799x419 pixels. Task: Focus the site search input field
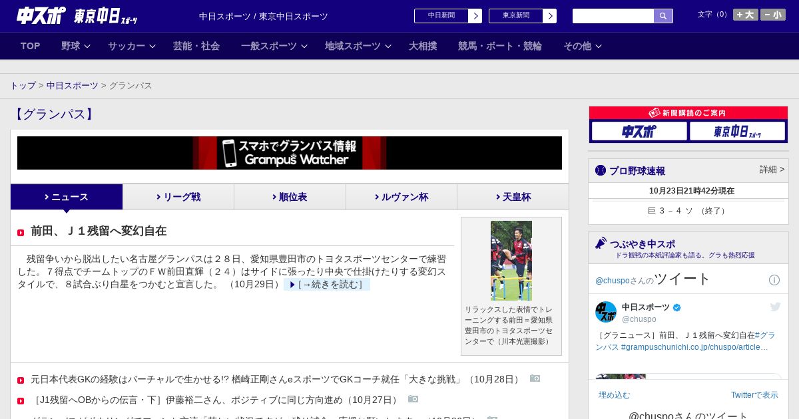click(x=613, y=16)
